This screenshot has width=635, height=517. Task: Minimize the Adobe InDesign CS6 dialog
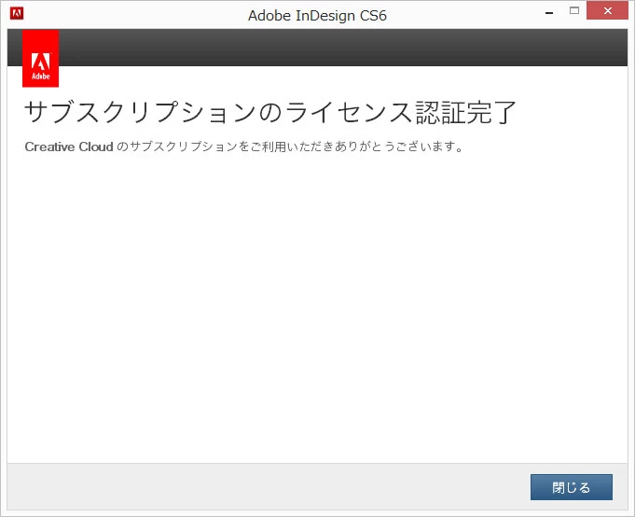coord(549,12)
